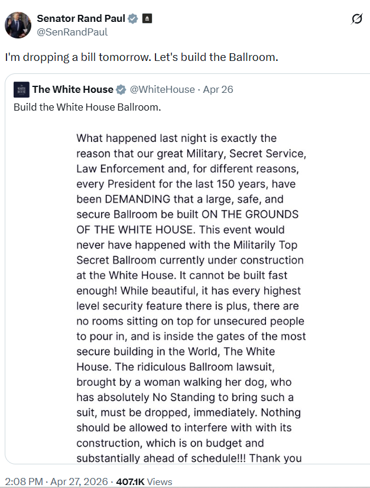Viewport: 370px width, 488px height.
Task: Click the Apr 27, 2026 post date
Action: [x=79, y=481]
